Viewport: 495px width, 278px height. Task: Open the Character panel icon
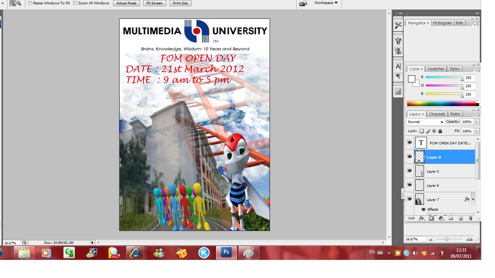coord(398,67)
